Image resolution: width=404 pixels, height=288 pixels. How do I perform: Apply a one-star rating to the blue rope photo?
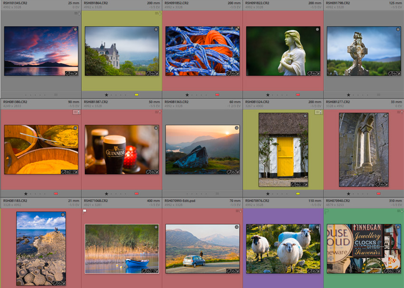(x=187, y=95)
